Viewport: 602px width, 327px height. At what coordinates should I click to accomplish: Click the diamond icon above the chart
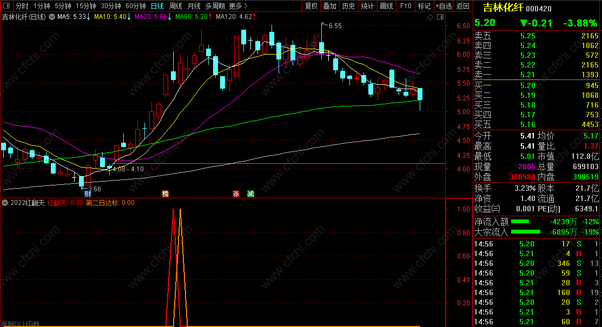tap(430, 17)
